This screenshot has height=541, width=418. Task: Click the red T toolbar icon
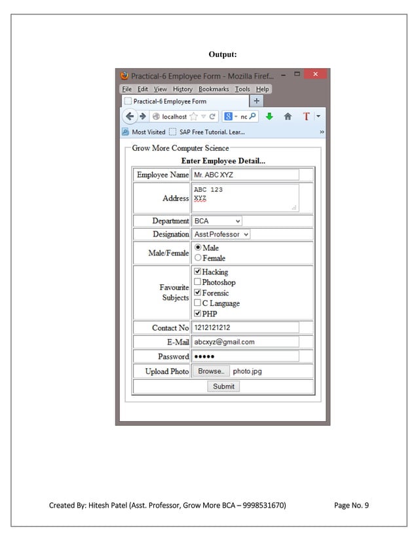pos(306,117)
